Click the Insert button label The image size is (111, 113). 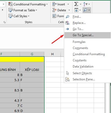click(61, 4)
